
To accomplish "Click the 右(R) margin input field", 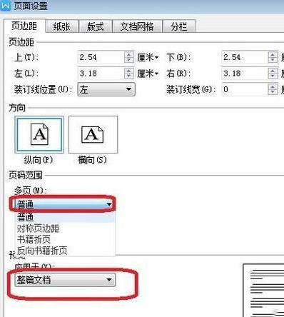I will click(x=245, y=74).
